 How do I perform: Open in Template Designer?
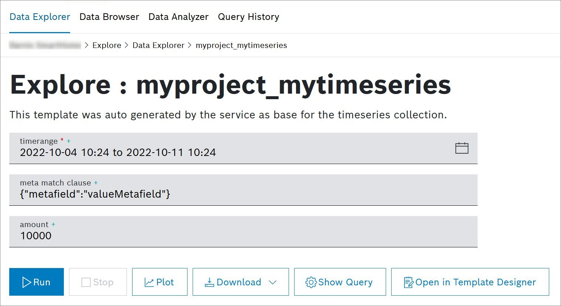(x=470, y=282)
